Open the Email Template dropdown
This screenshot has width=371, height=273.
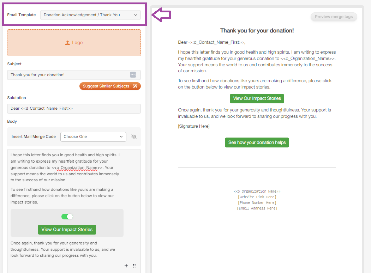90,15
